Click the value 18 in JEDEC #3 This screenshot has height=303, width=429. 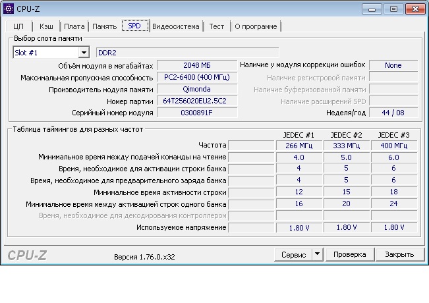pos(393,192)
